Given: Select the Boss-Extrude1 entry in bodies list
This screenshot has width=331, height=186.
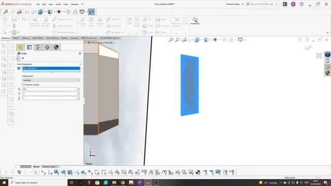Looking at the screenshot, I should pyautogui.click(x=51, y=68).
